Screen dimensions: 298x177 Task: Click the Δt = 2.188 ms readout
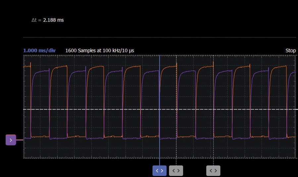coord(47,20)
